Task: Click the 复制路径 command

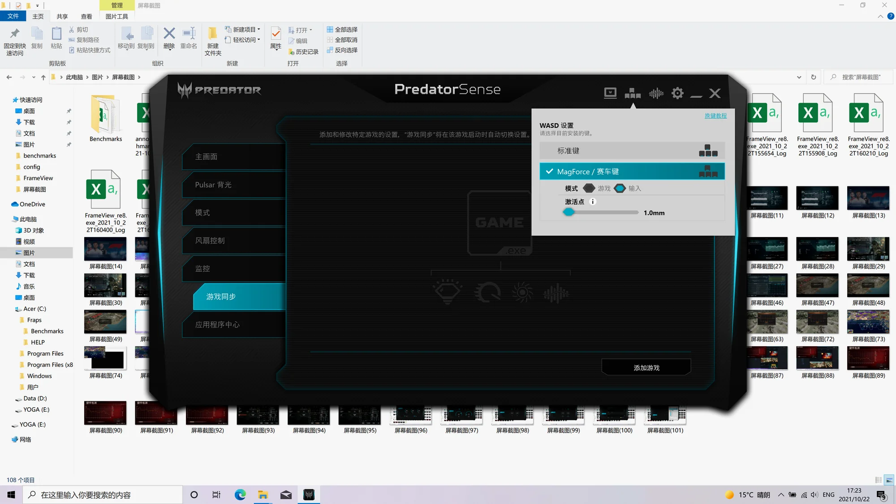Action: [84, 40]
